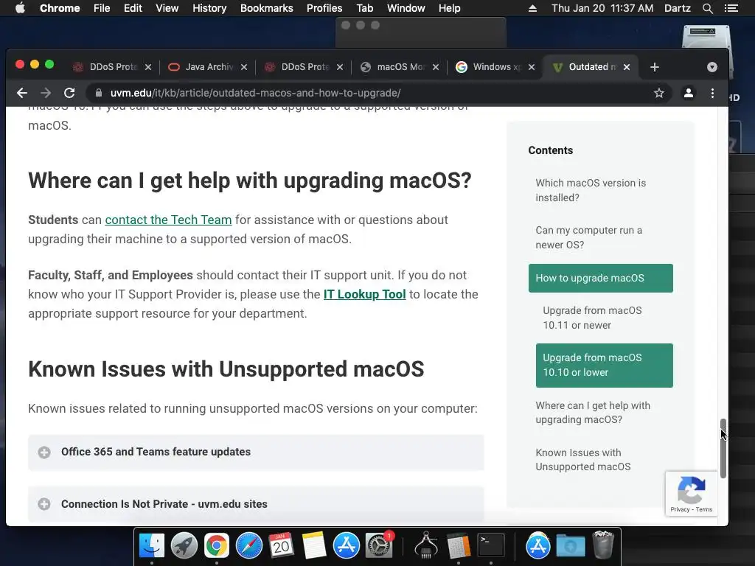The height and width of the screenshot is (566, 755).
Task: Open Spotlight search in menu bar
Action: coord(707,8)
